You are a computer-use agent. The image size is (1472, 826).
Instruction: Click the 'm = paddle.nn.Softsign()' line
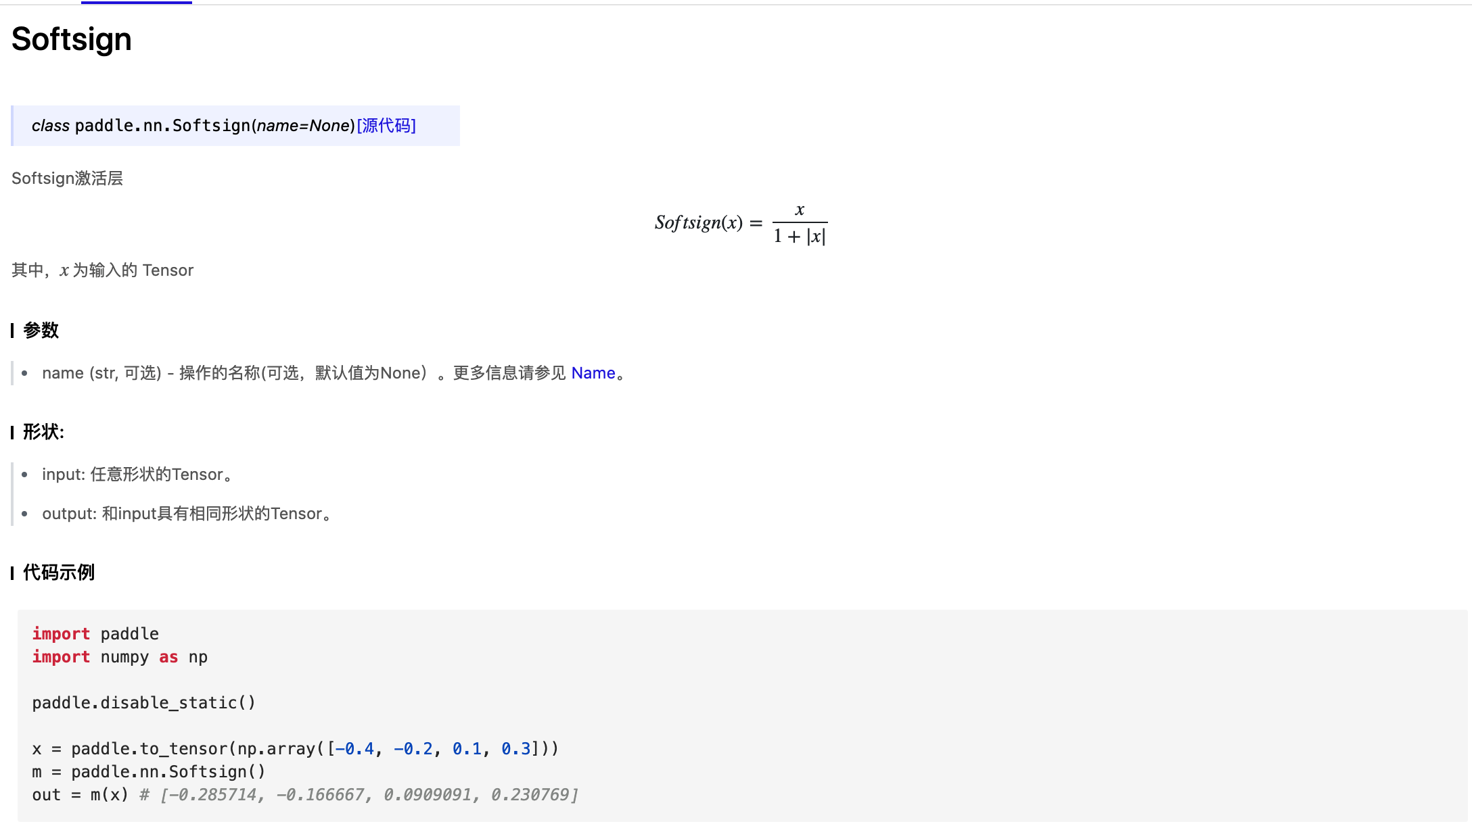[149, 772]
